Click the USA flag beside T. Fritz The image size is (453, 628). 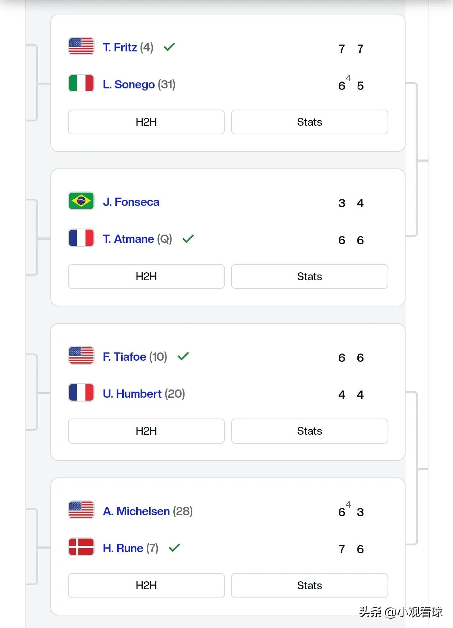point(81,46)
